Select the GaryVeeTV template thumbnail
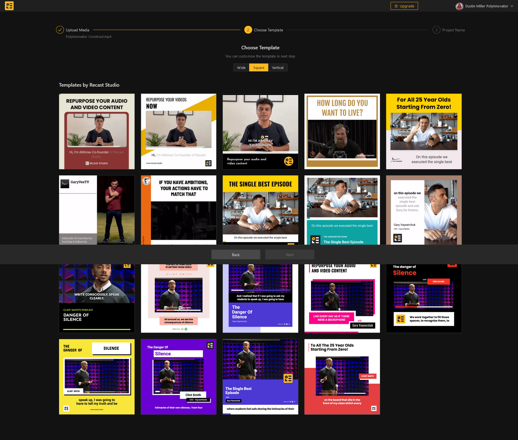 tap(97, 210)
